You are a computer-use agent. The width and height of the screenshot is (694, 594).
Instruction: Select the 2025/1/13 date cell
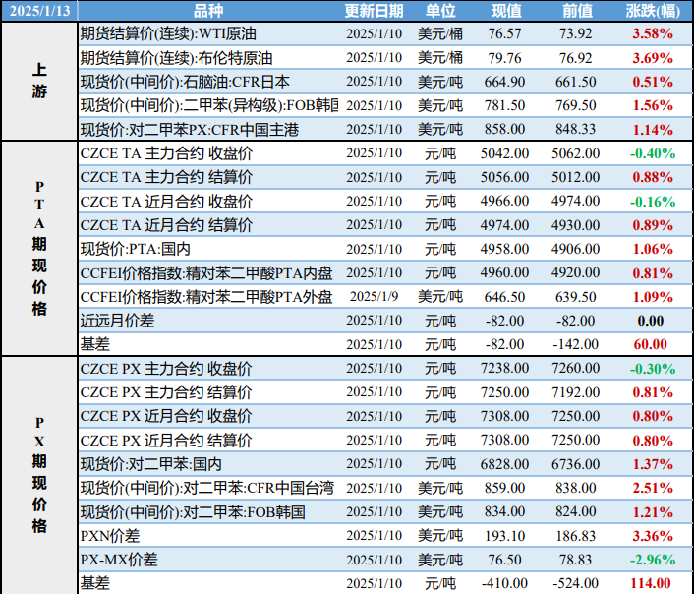pos(38,11)
